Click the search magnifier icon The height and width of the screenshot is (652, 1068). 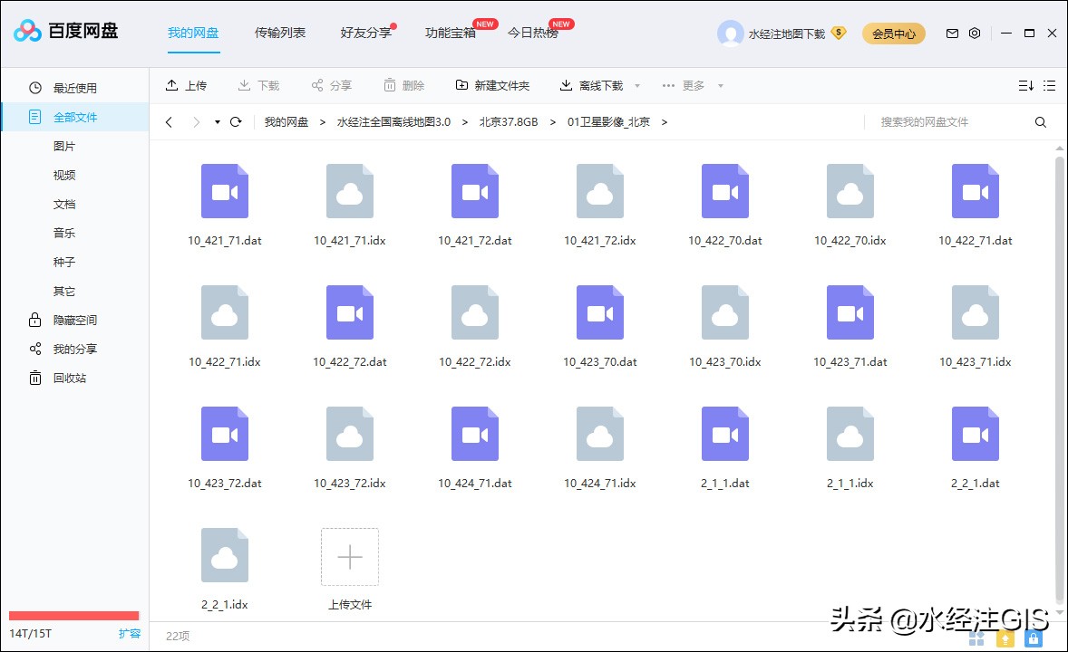point(1040,120)
